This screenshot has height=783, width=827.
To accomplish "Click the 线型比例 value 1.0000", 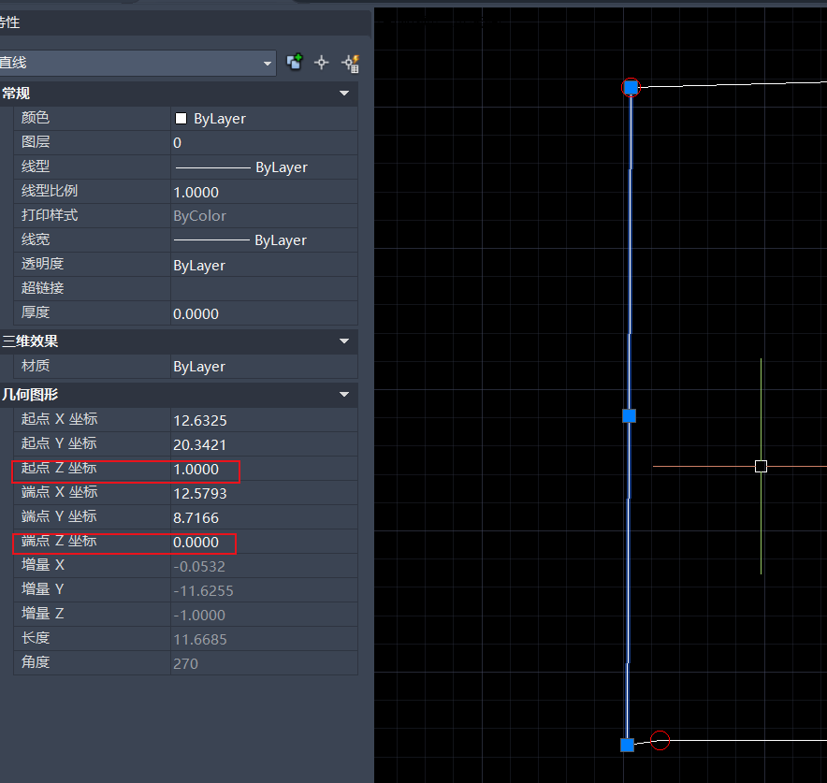I will (196, 192).
